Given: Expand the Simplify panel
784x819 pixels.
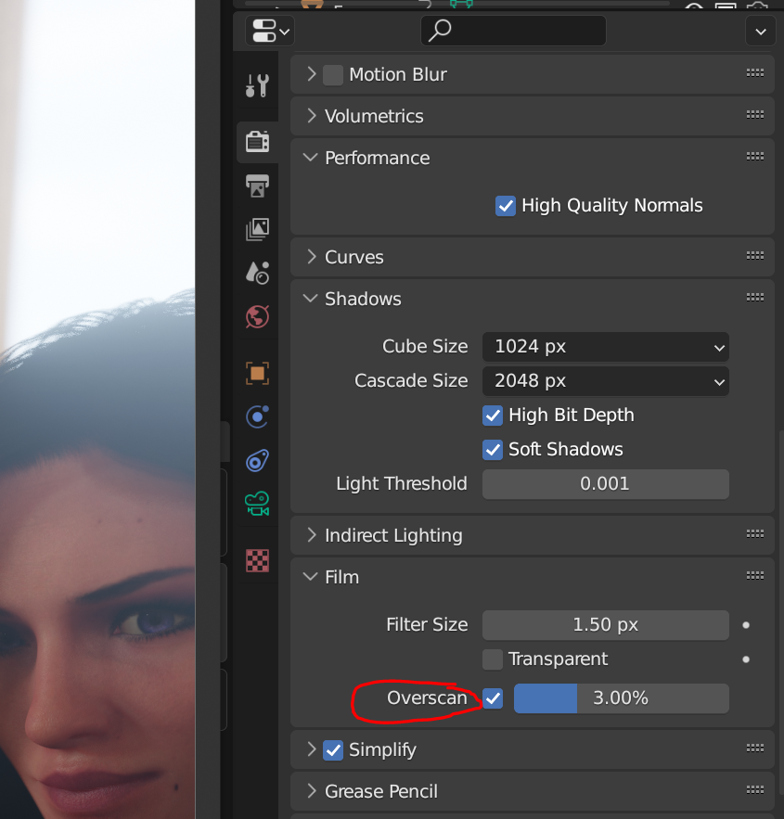Looking at the screenshot, I should (x=312, y=749).
